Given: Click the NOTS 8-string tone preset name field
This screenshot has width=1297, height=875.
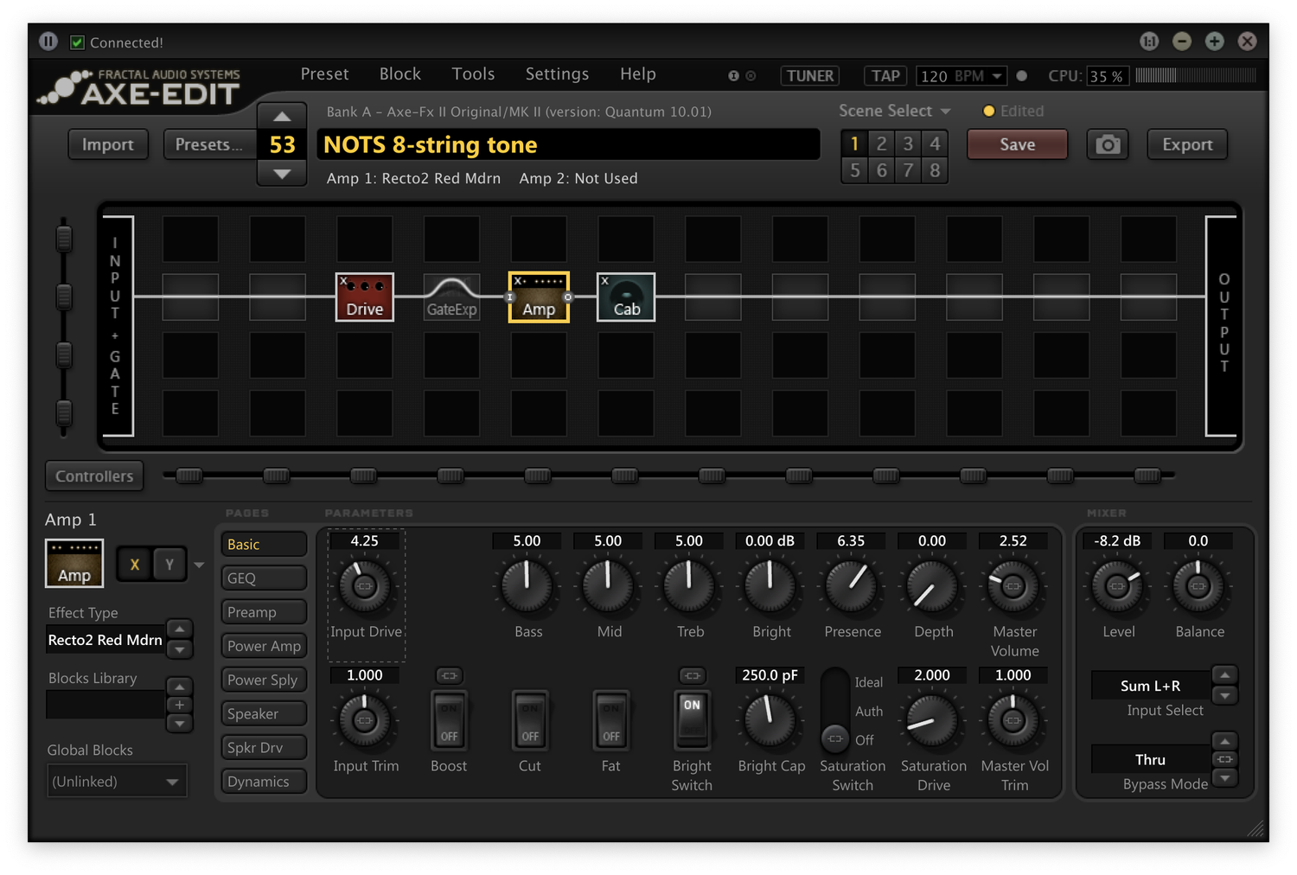Looking at the screenshot, I should tap(568, 144).
